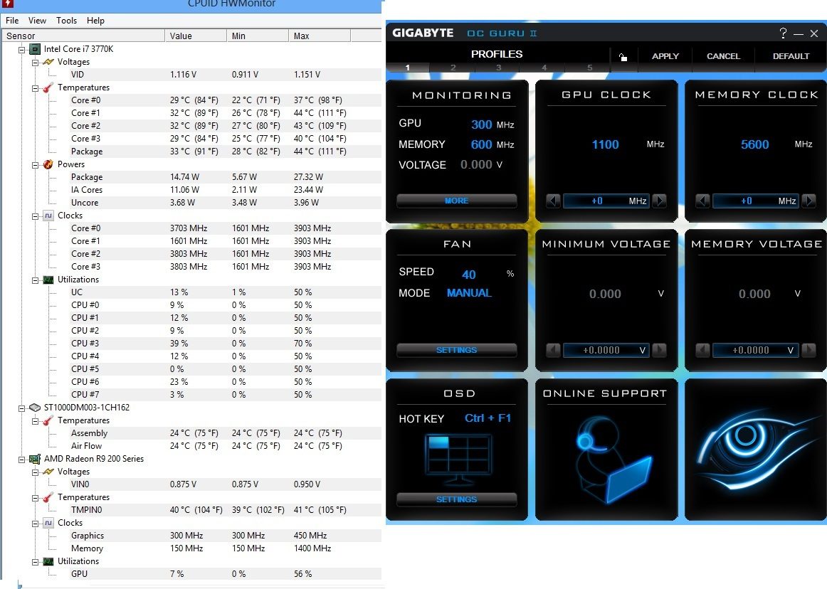Decrease minimum voltage with left arrow
Screen dimensions: 827x589
pyautogui.click(x=553, y=350)
